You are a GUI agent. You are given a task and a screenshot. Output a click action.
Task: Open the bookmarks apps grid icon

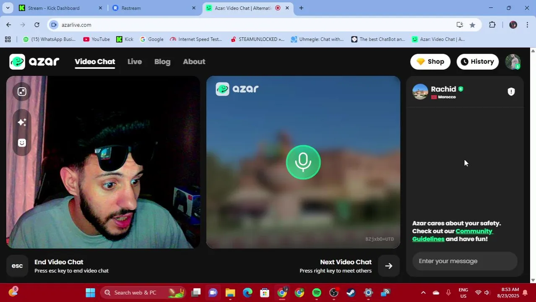(8, 39)
